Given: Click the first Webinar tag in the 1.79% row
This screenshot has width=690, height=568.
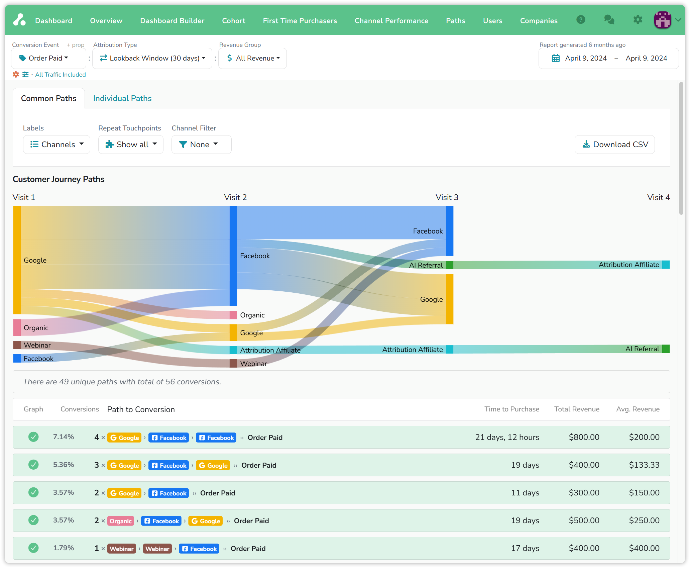Looking at the screenshot, I should tap(122, 549).
